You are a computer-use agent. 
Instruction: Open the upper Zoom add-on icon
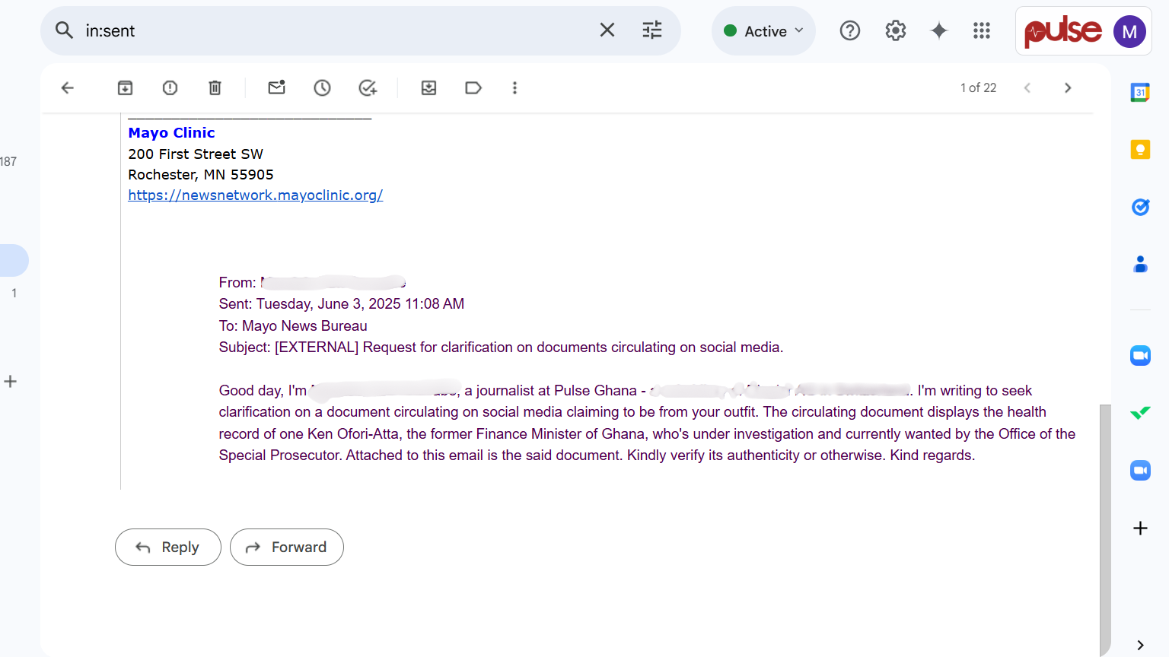pyautogui.click(x=1140, y=355)
